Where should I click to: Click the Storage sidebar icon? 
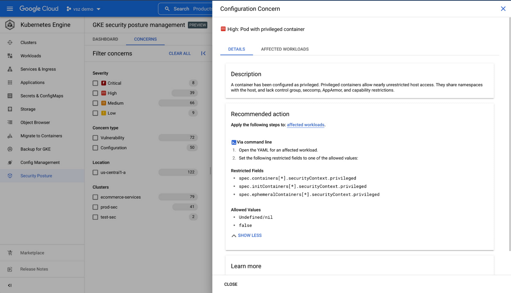coord(10,109)
